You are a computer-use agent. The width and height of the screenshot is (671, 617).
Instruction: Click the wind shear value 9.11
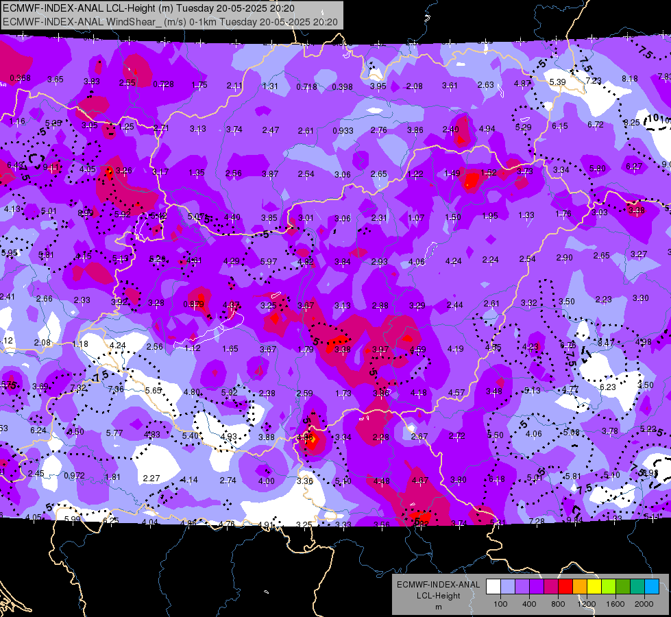51,167
